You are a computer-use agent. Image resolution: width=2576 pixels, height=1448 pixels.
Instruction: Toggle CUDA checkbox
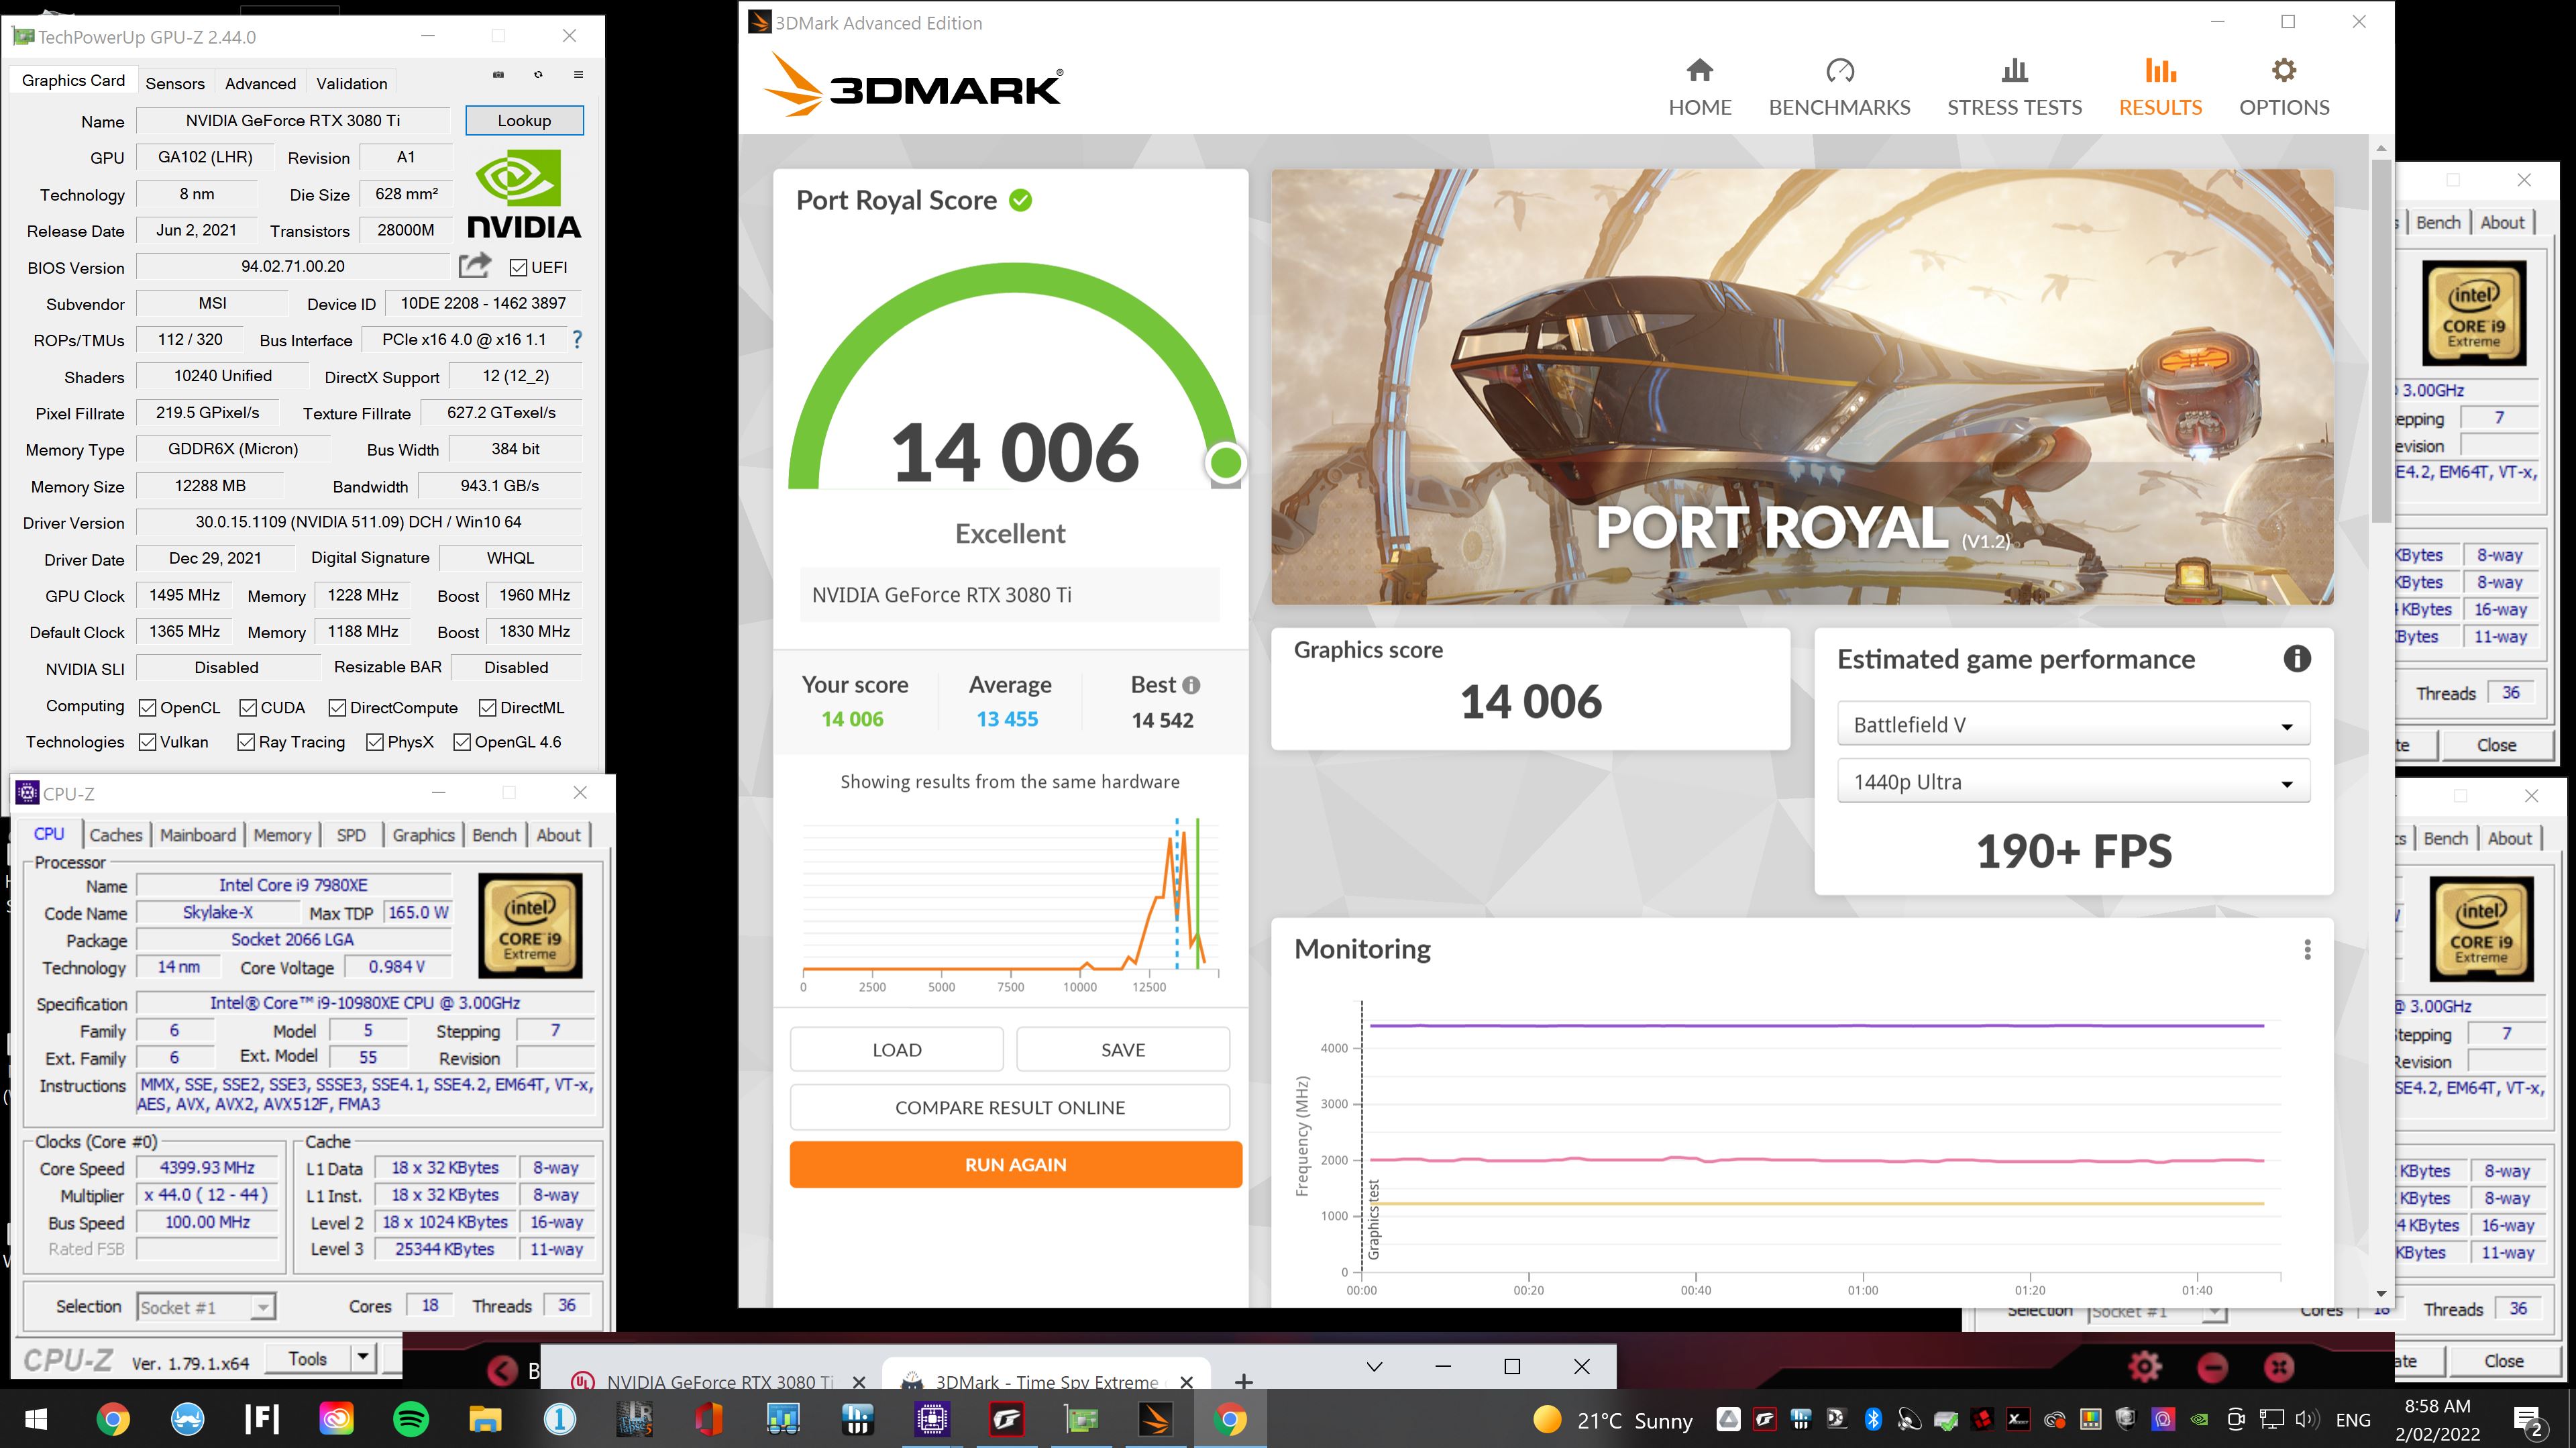[x=248, y=708]
